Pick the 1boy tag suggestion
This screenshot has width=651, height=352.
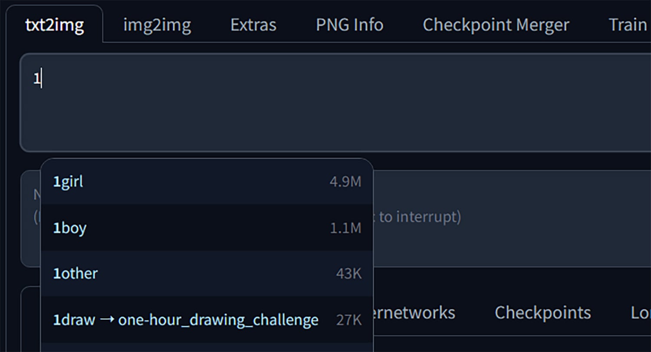coord(207,228)
